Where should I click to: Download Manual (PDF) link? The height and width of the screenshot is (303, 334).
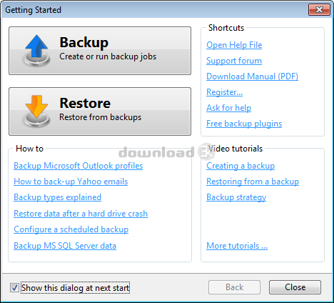tap(252, 76)
